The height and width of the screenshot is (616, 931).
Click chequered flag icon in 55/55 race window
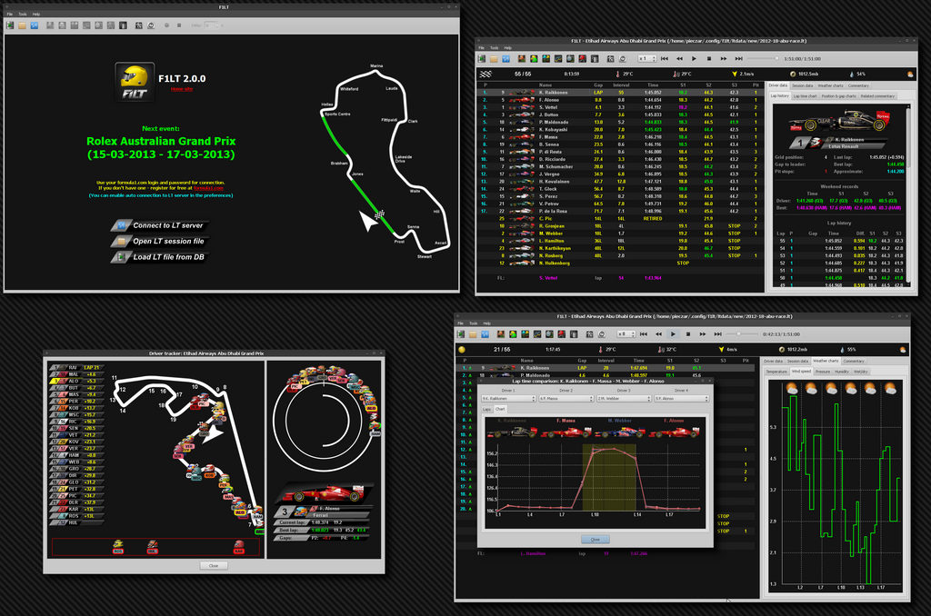pos(486,75)
